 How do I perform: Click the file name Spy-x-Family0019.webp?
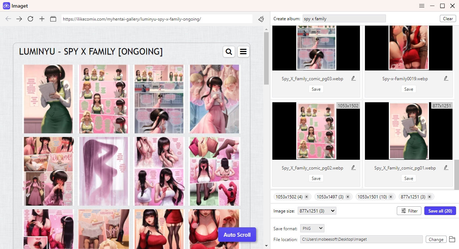pos(405,79)
